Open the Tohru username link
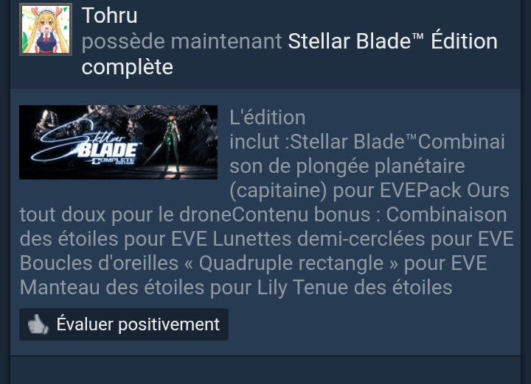This screenshot has height=384, width=531. coord(109,15)
